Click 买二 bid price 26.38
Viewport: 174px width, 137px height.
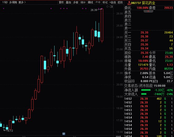pyautogui.click(x=144, y=37)
